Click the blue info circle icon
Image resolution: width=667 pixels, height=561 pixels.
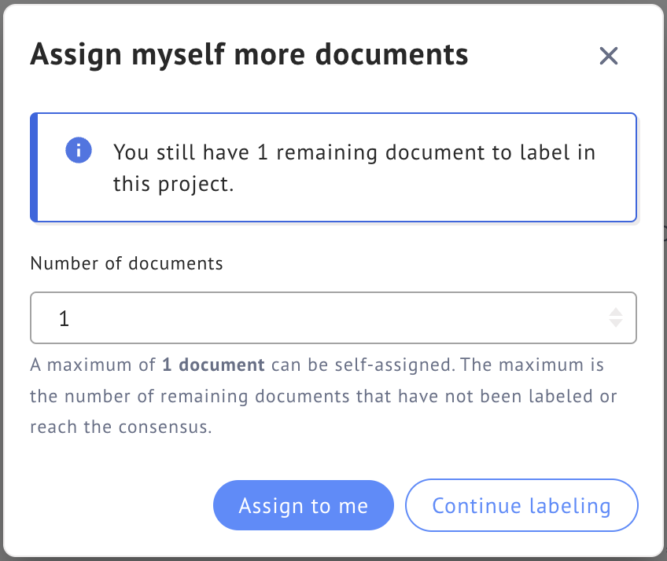coord(79,150)
